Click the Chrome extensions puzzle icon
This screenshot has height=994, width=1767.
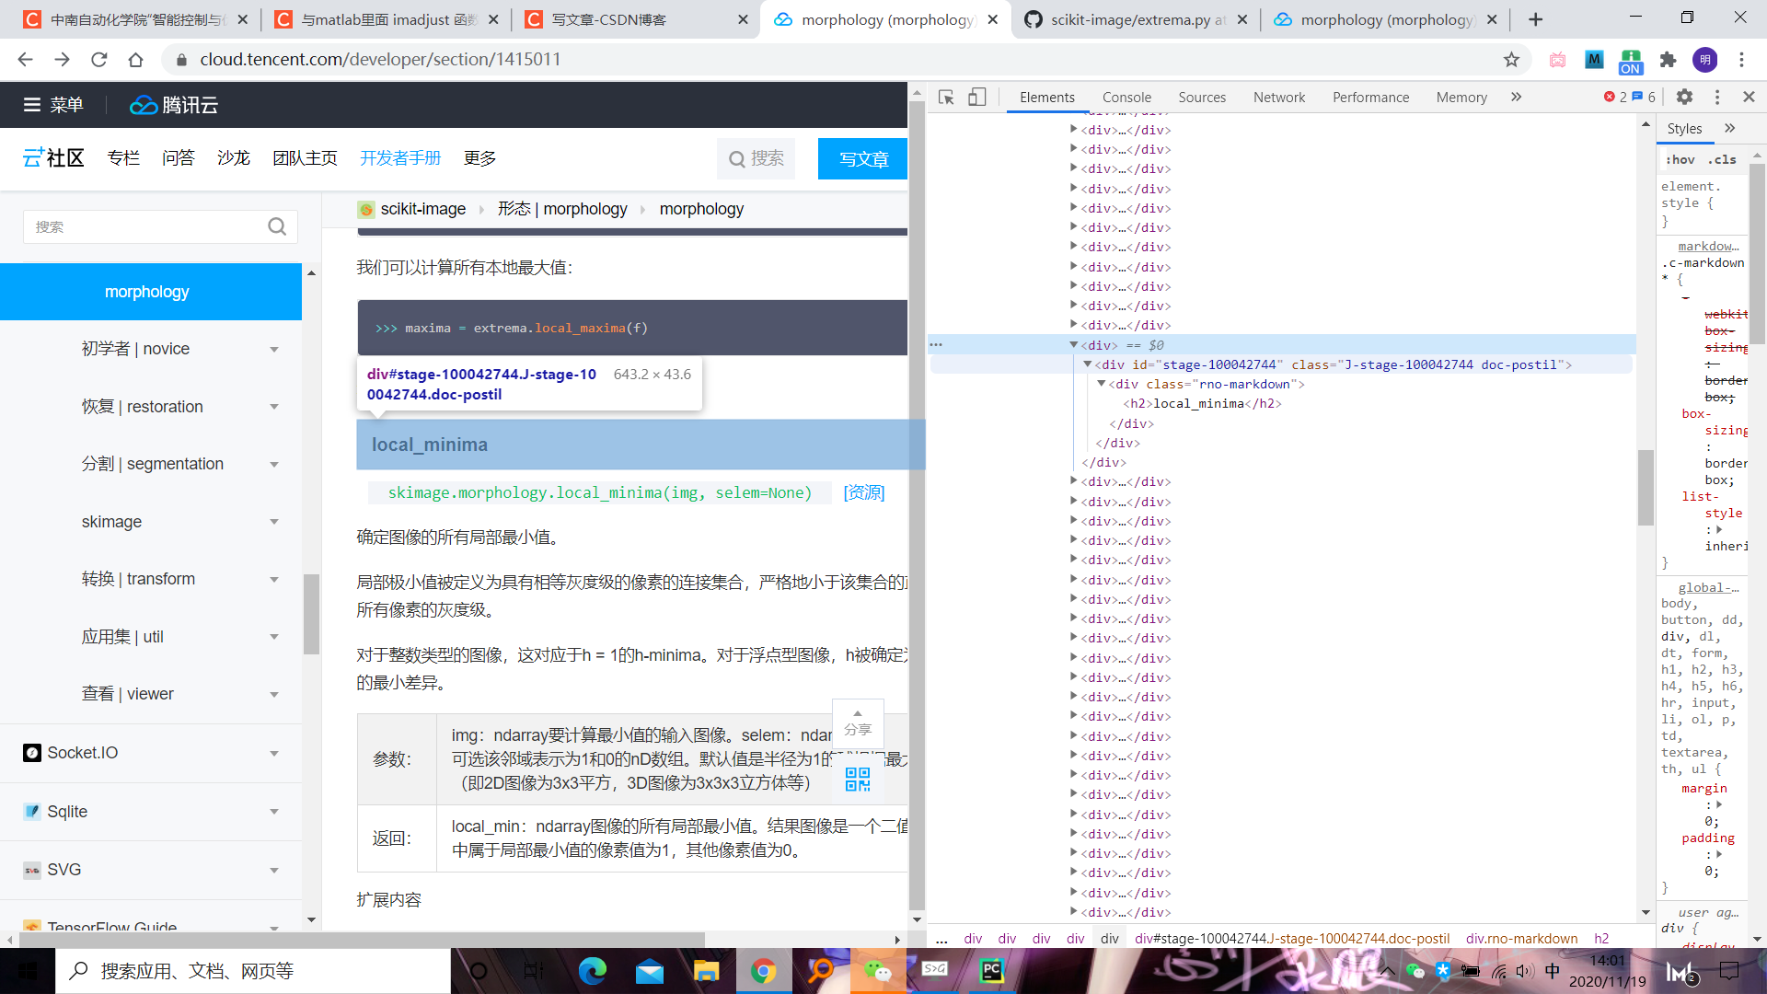click(1668, 60)
